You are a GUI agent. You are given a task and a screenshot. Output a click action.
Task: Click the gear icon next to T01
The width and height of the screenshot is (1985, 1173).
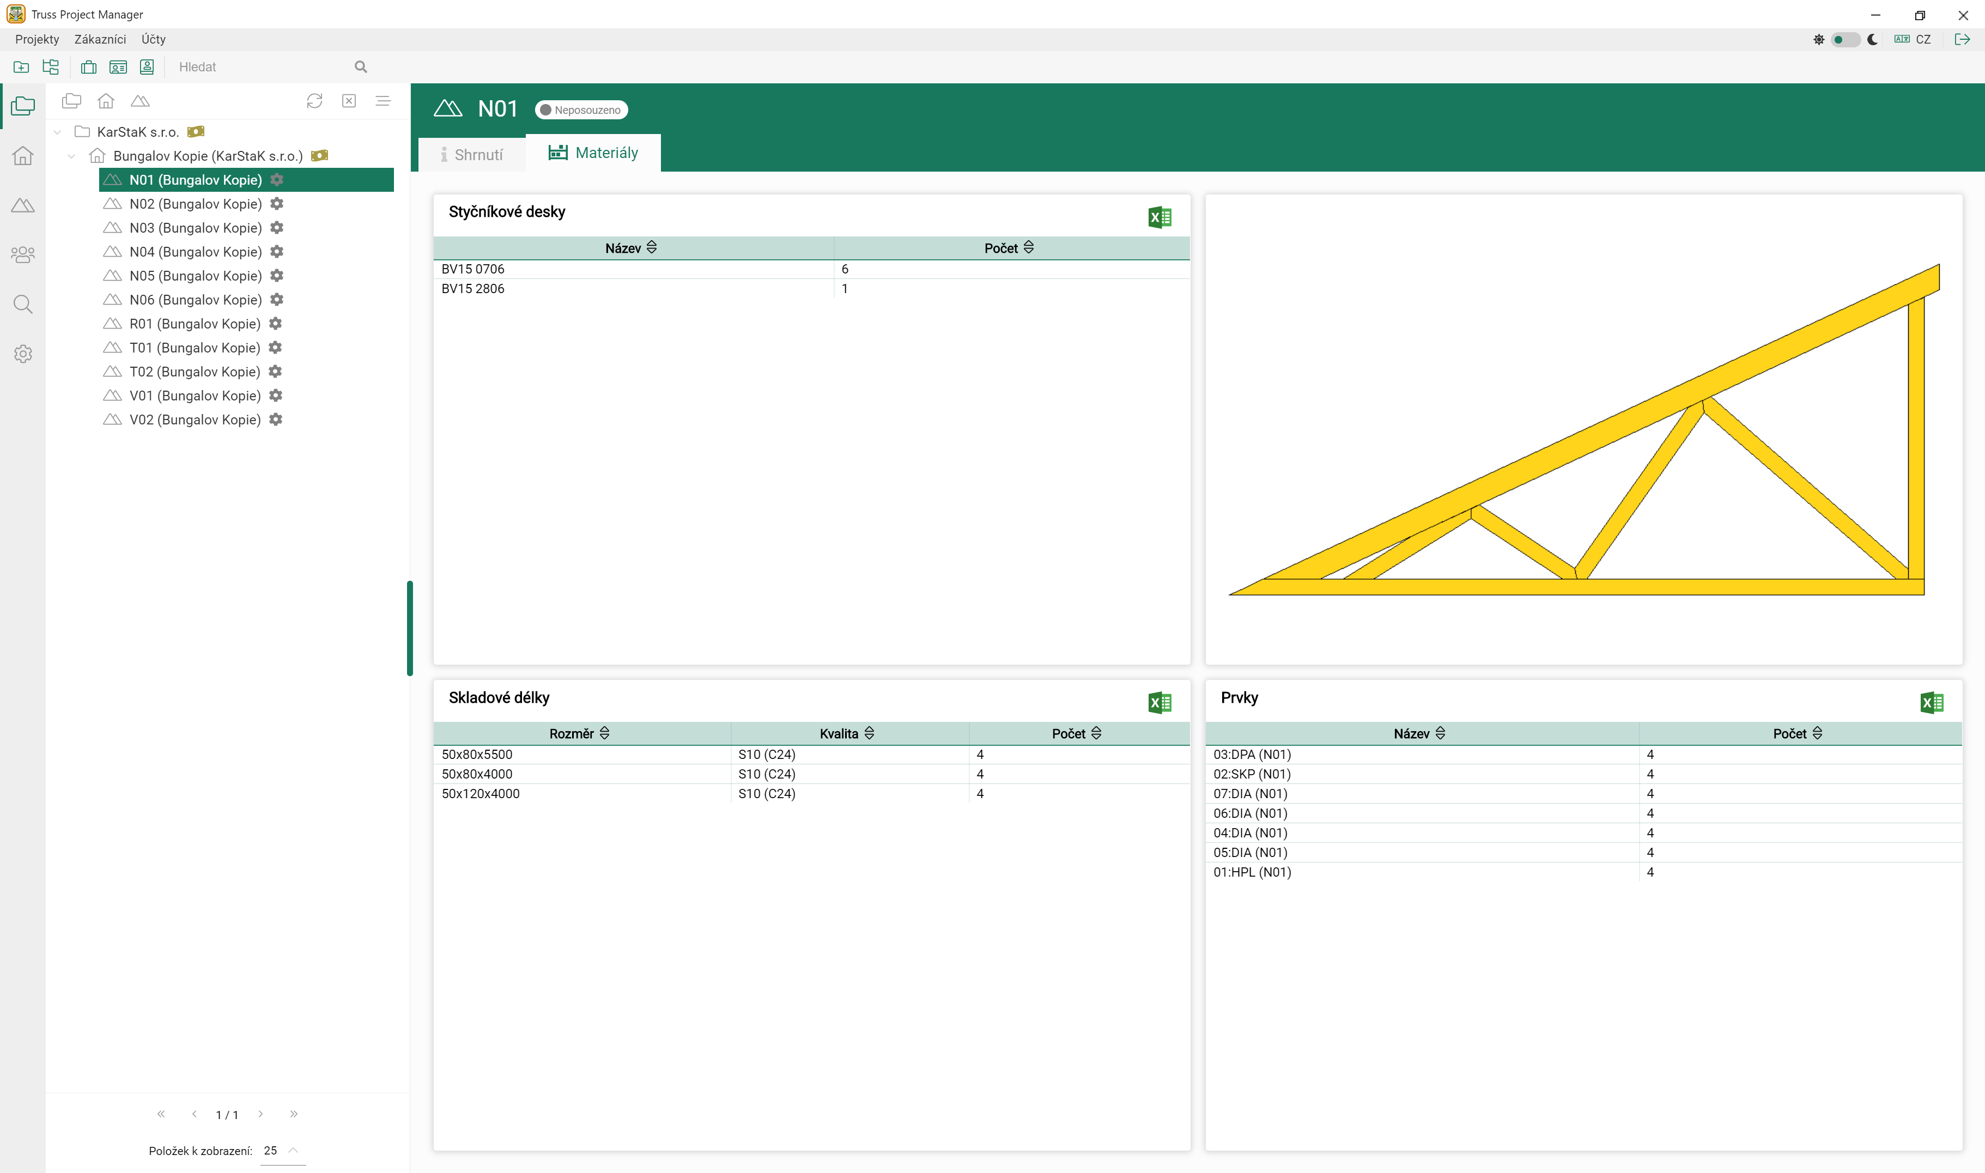pyautogui.click(x=275, y=347)
